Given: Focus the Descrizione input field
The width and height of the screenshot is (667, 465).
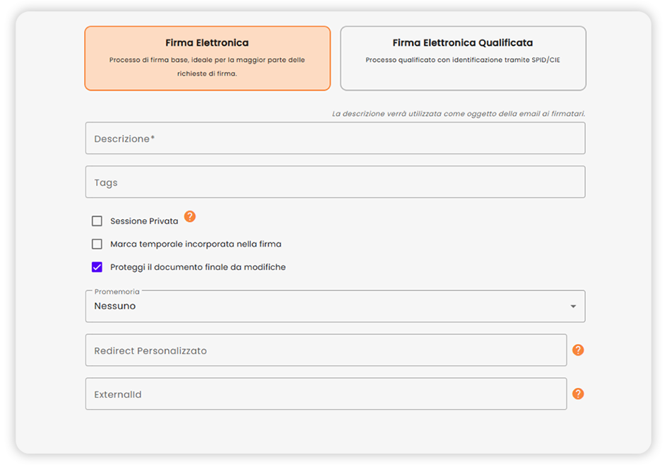Looking at the screenshot, I should click(x=335, y=139).
